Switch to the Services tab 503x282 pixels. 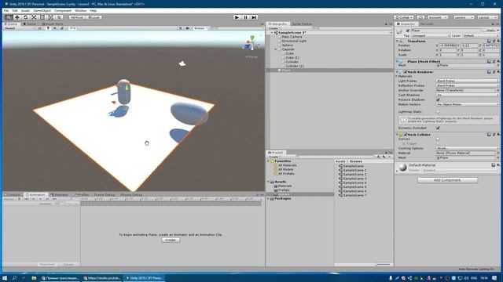pyautogui.click(x=427, y=24)
